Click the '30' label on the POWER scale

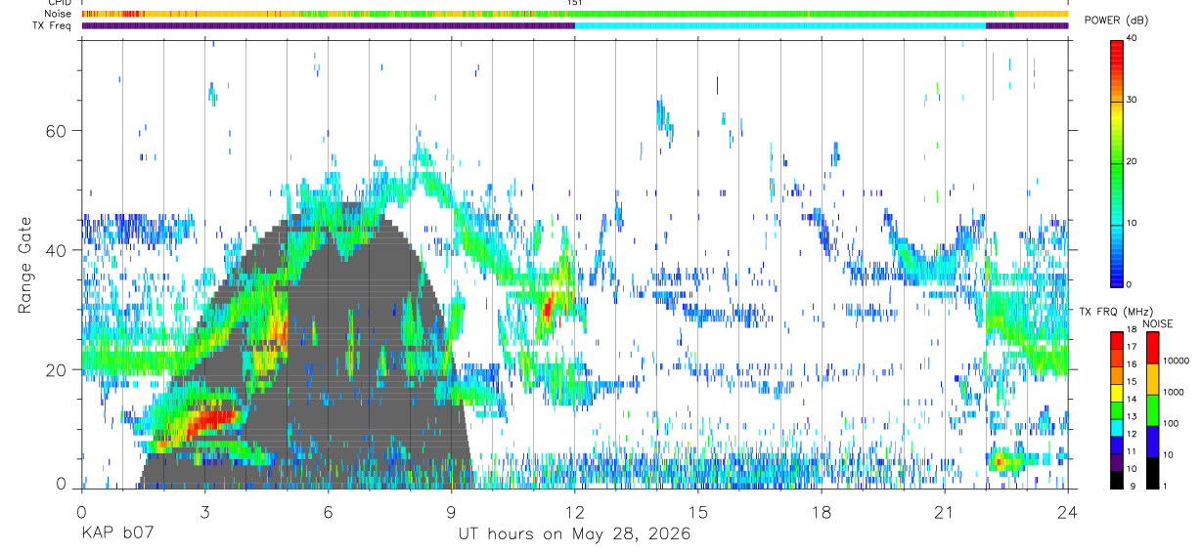[1132, 101]
